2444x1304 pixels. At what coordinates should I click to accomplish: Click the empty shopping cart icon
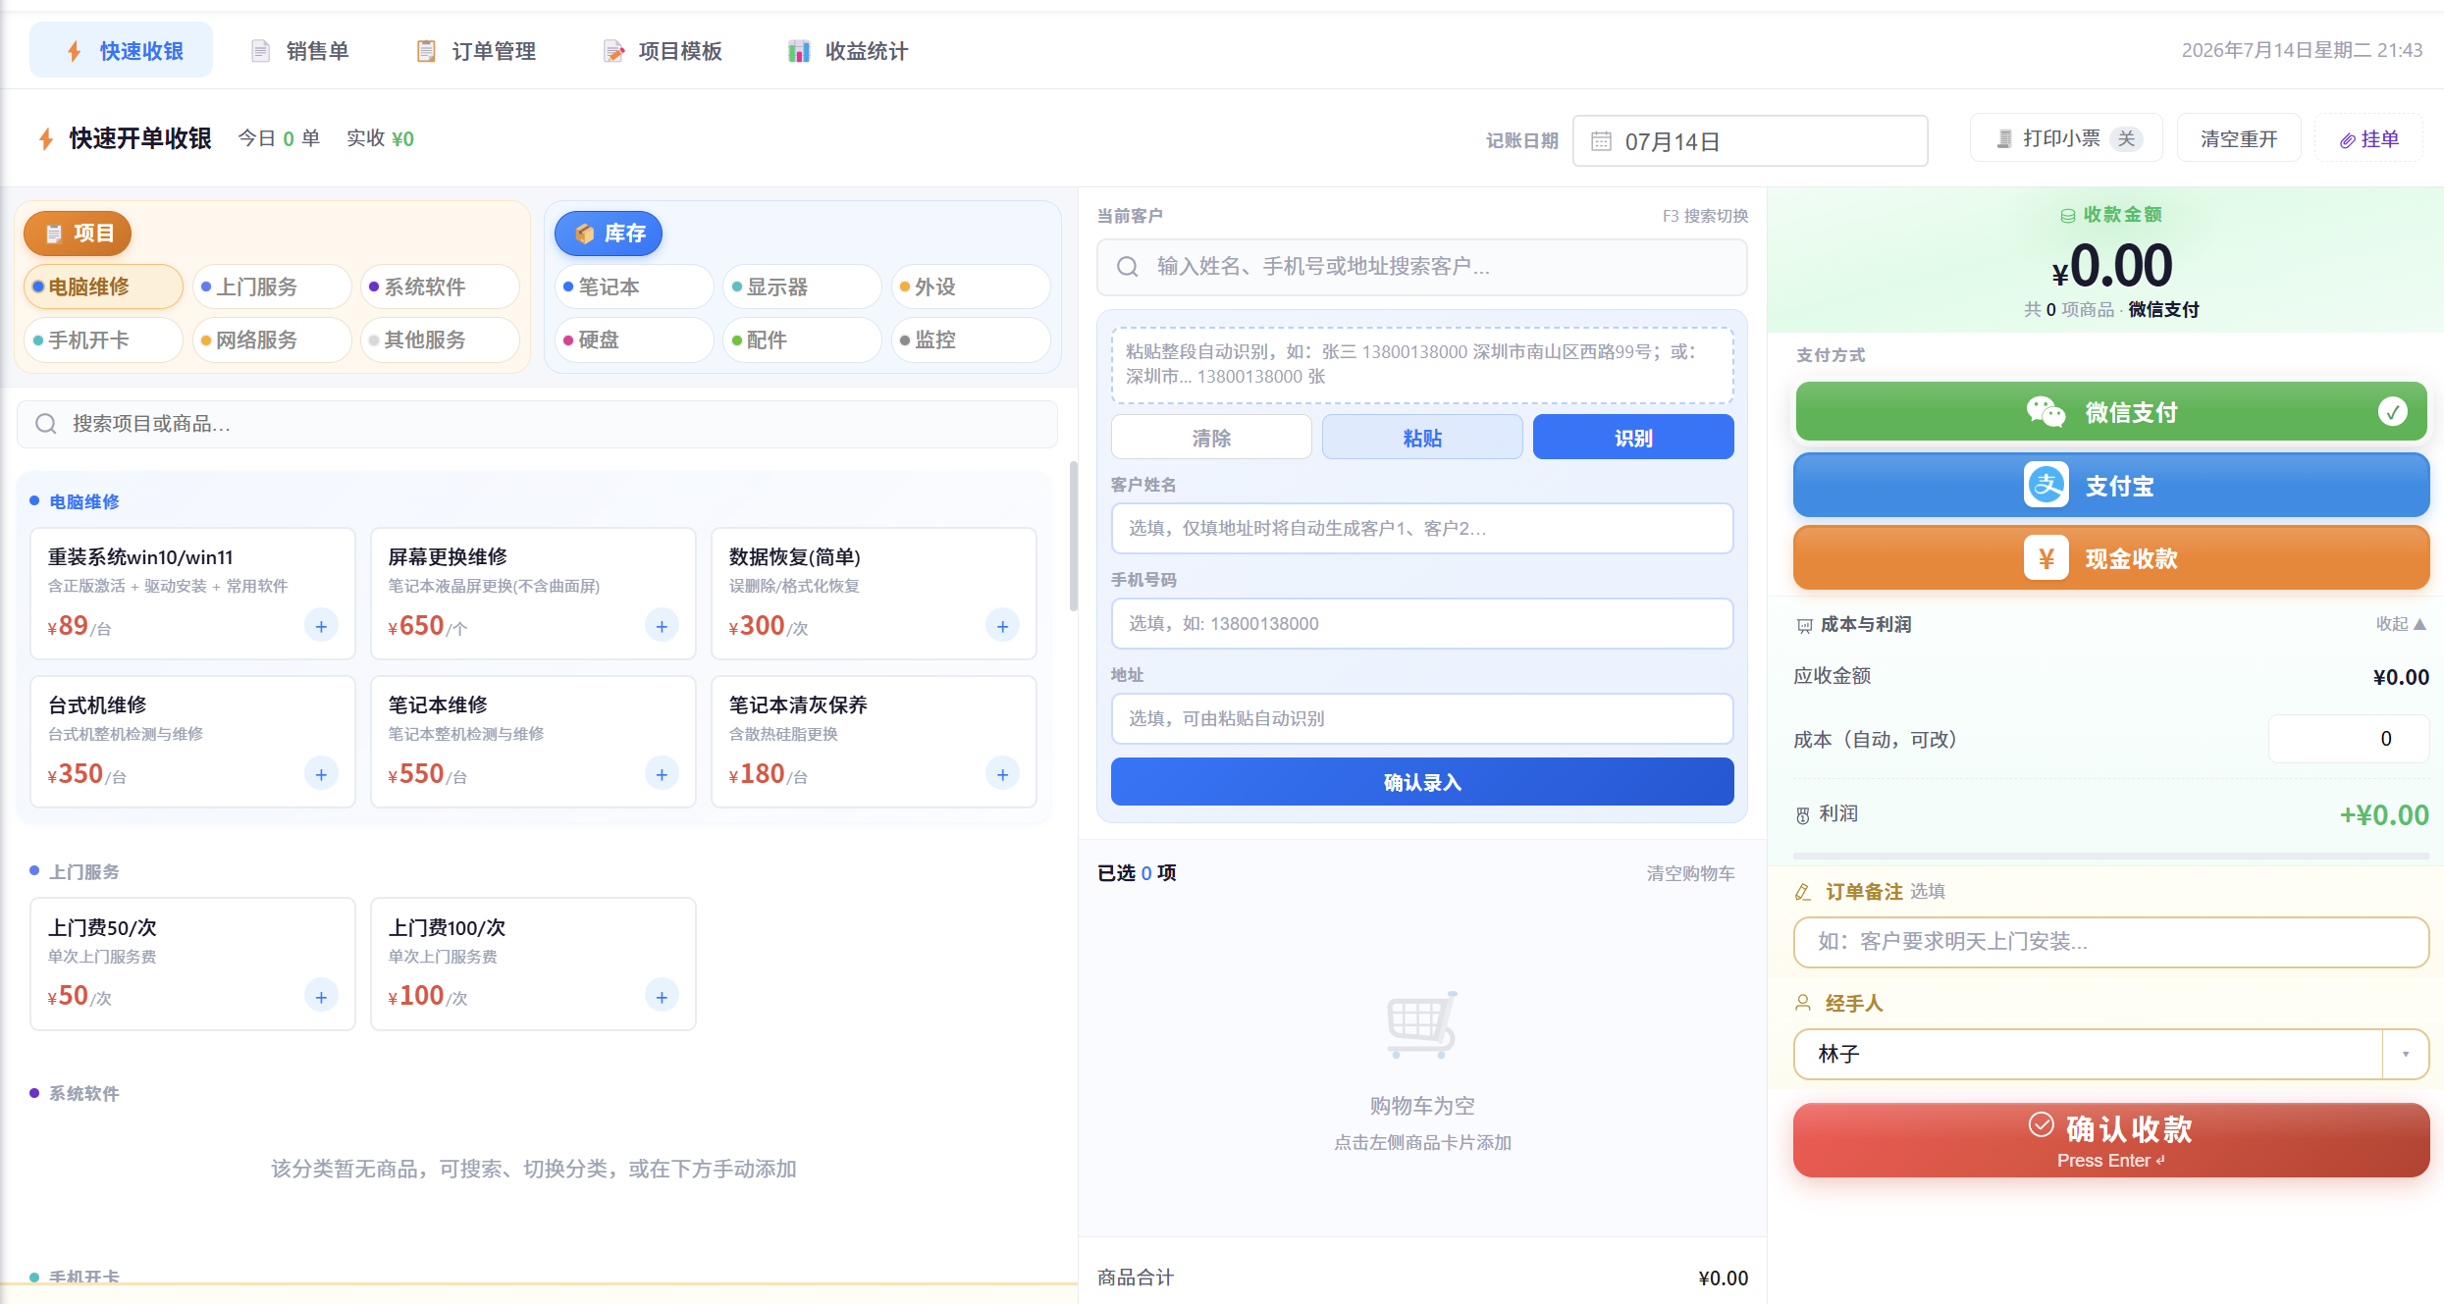click(x=1422, y=1024)
